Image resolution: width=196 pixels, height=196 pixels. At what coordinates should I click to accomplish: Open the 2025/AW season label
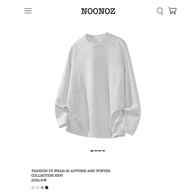click(39, 180)
